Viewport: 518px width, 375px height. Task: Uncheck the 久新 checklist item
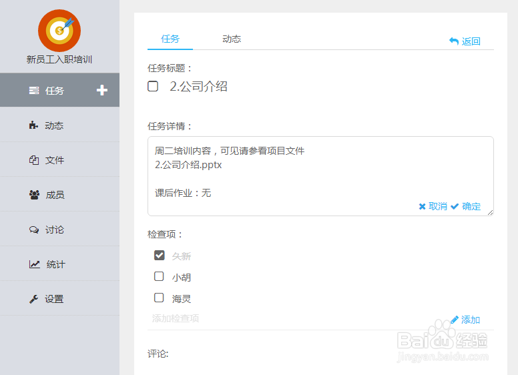pos(160,255)
